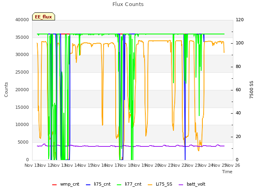Click the EE_flux tab label
Viewport: 257px width, 192px height.
(x=43, y=17)
